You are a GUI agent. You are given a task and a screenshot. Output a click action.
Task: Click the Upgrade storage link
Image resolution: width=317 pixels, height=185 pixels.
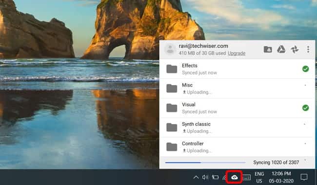click(x=237, y=53)
